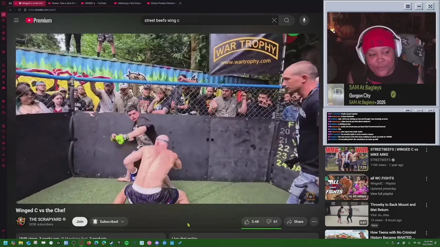Open Outlook from the taskbar
This screenshot has width=440, height=247.
point(28,243)
